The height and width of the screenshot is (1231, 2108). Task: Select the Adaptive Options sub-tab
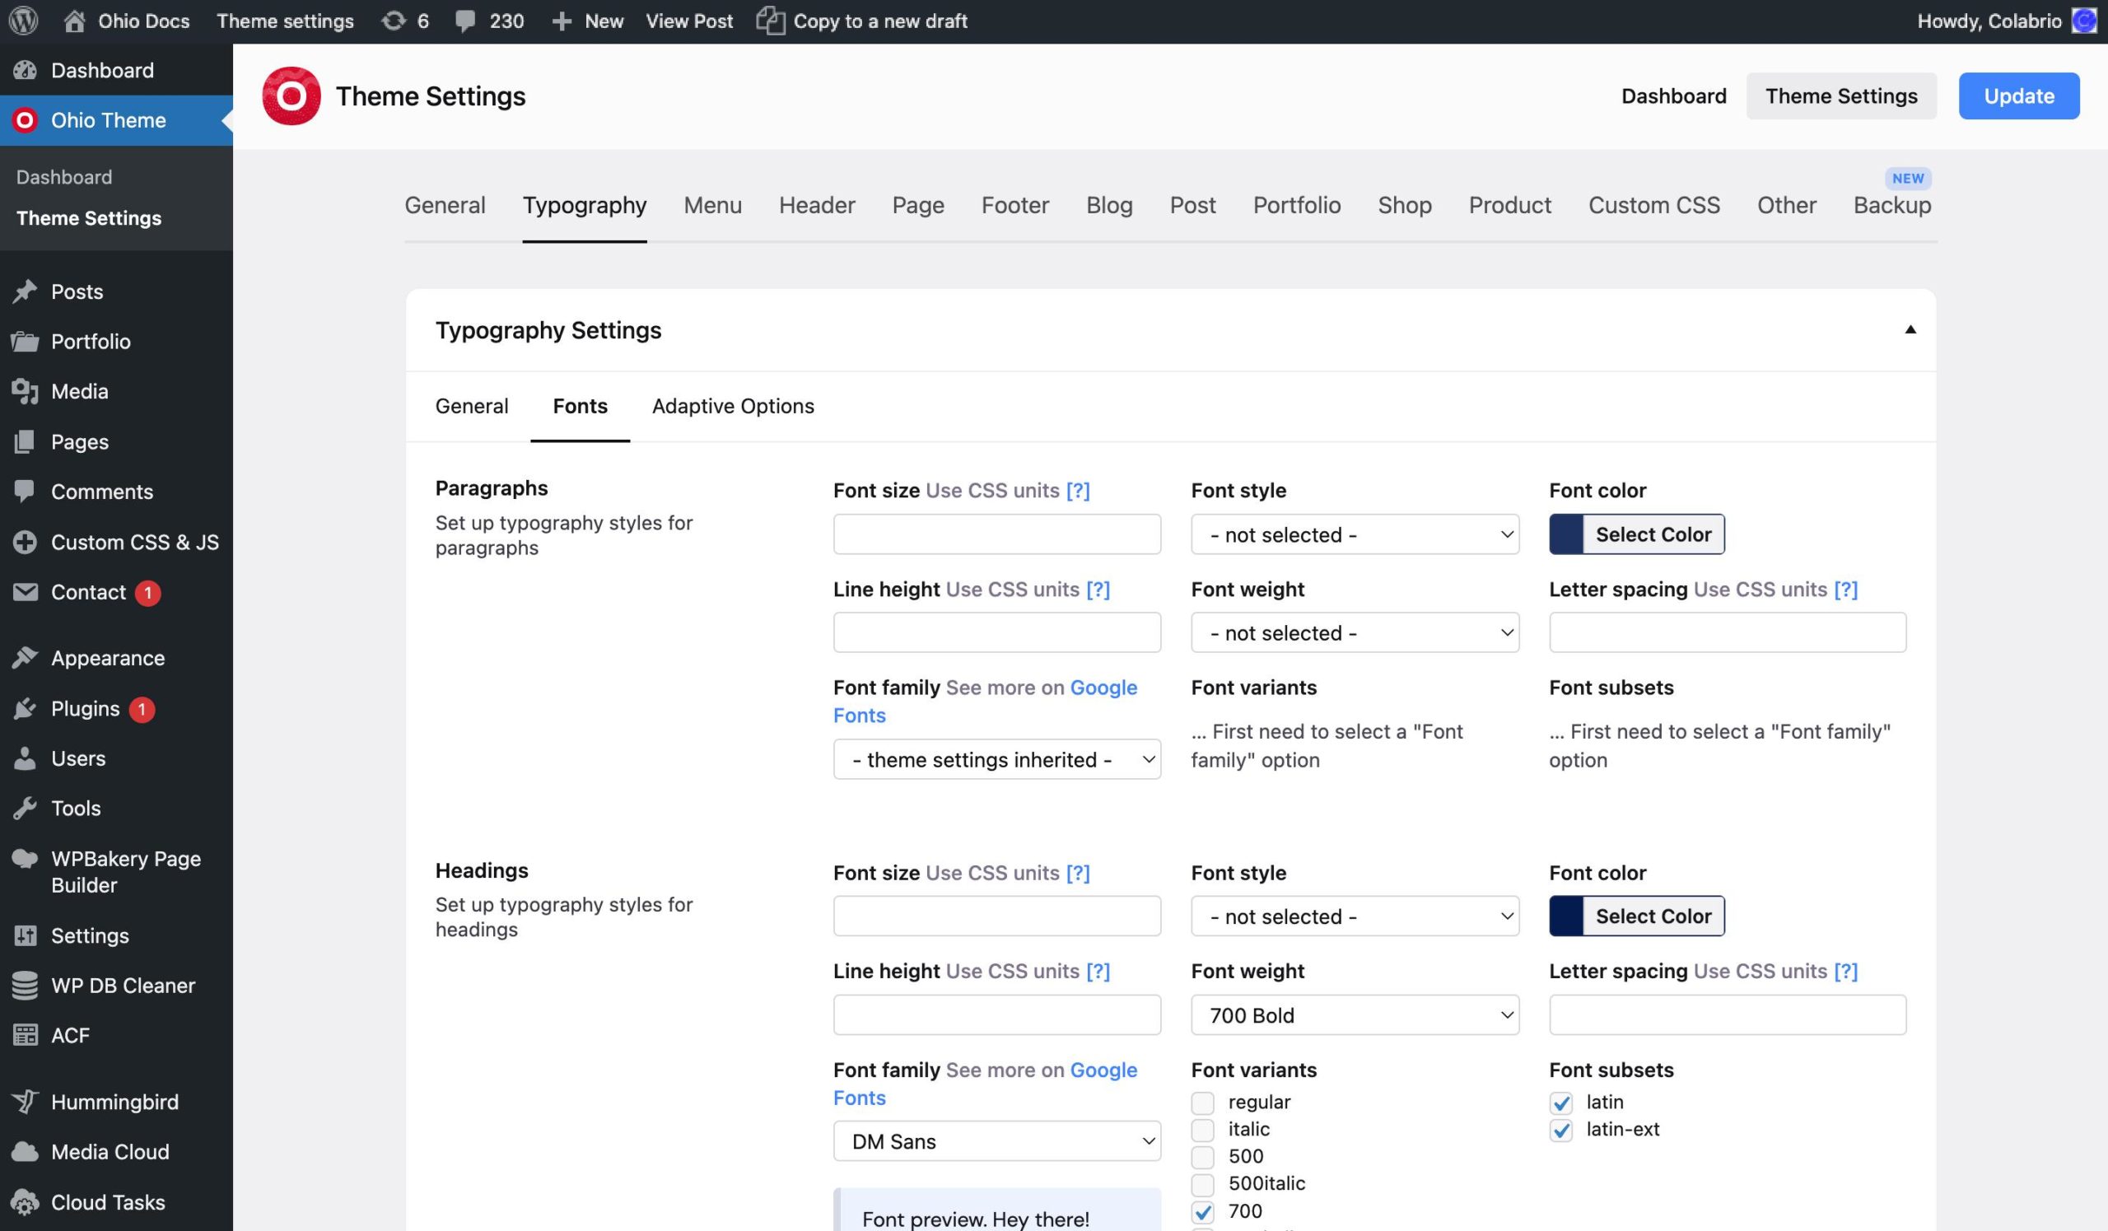pos(733,407)
